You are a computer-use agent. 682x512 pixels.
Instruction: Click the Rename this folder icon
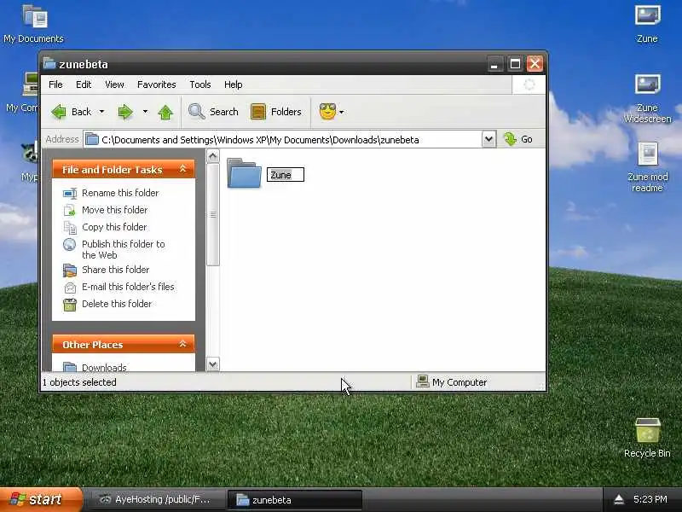point(70,193)
